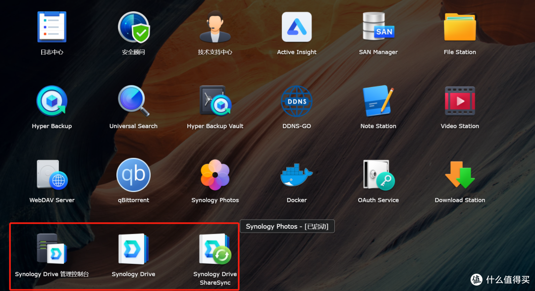
Task: Click the "qBittorrent" label text
Action: click(x=133, y=200)
